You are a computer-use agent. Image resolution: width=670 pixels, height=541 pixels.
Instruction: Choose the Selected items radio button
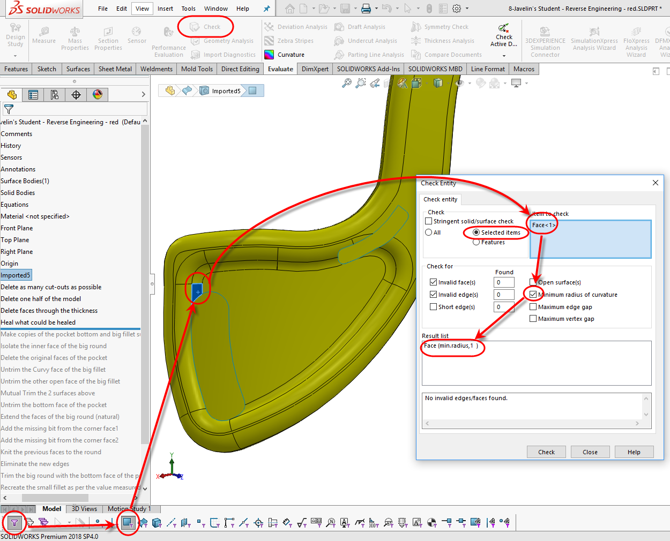476,232
